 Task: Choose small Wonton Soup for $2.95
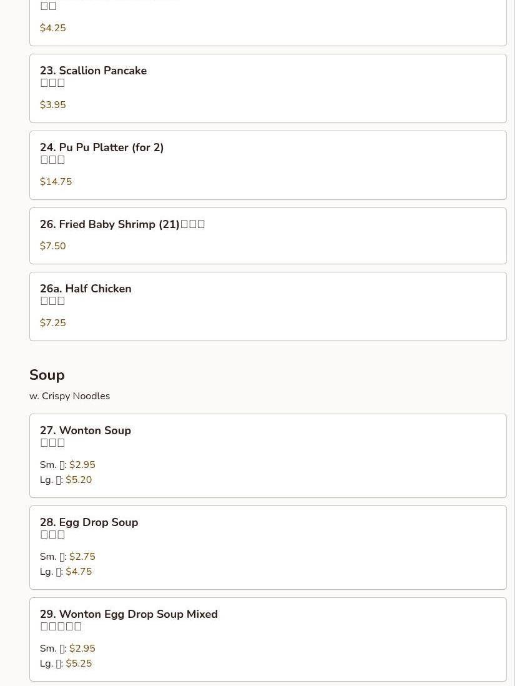click(x=82, y=465)
